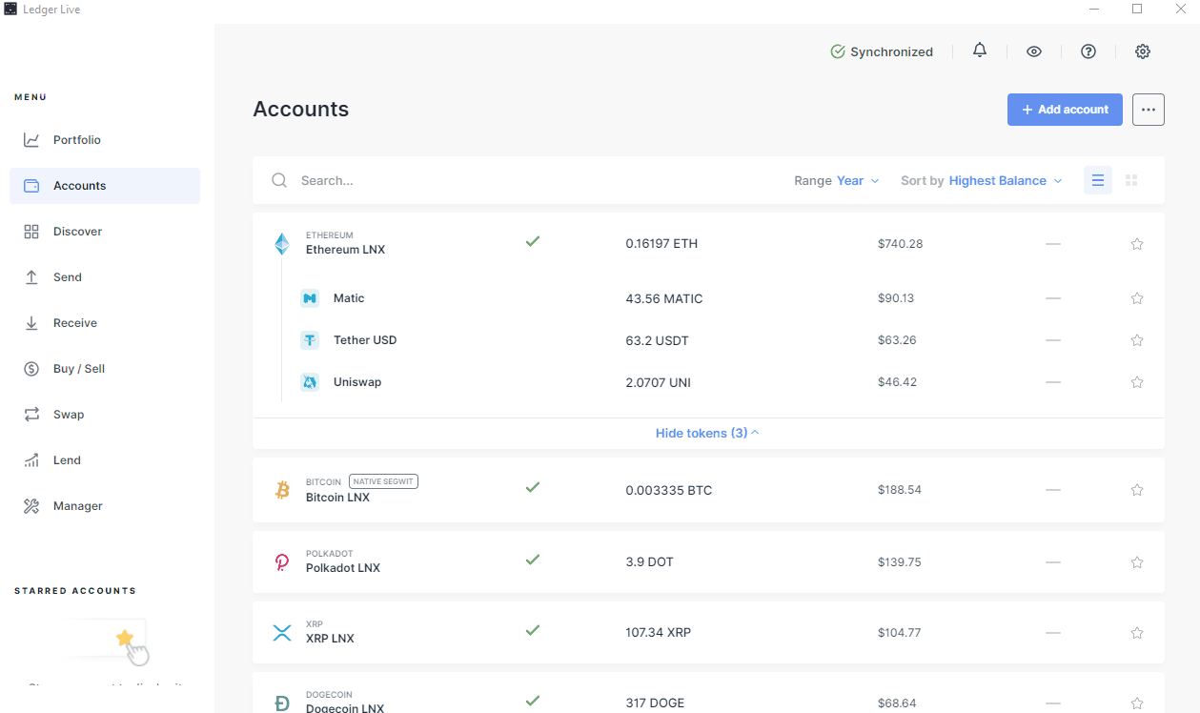Click the starred accounts star illustration

125,638
